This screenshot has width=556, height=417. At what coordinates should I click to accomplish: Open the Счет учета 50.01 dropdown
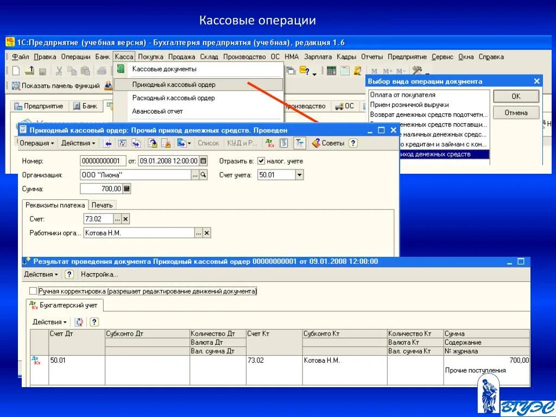pos(299,175)
